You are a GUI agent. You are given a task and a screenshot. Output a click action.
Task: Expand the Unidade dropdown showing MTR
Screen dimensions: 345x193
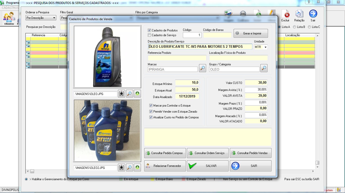(x=265, y=47)
